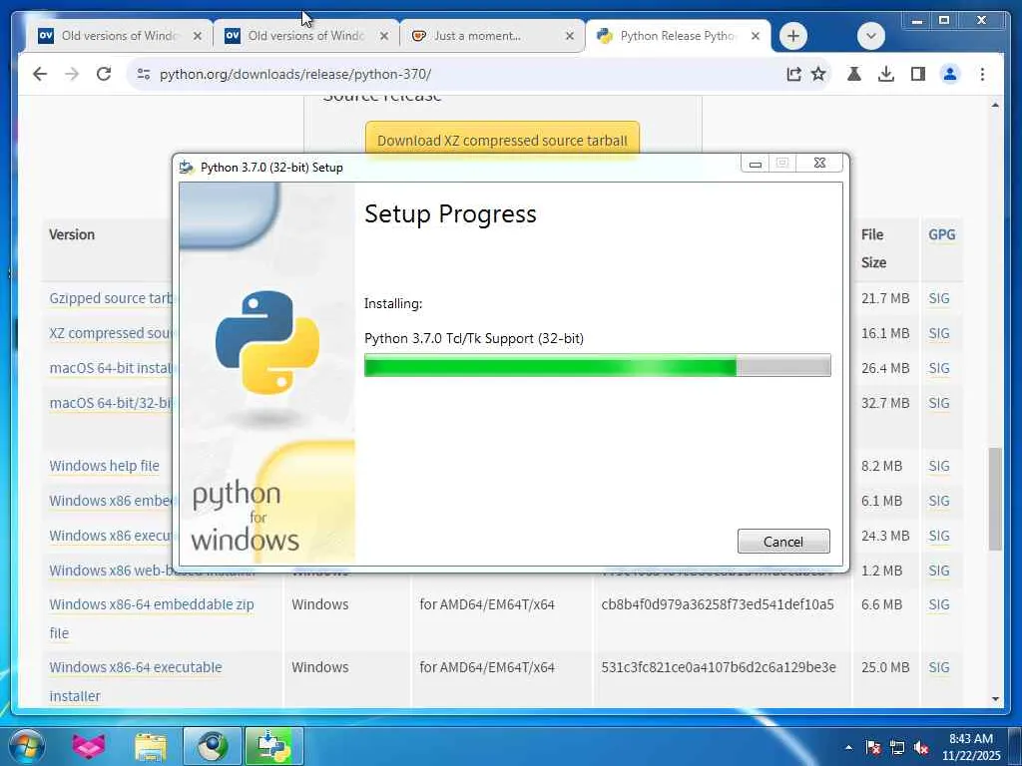Open SIG link for 8.2 MB file
1022x766 pixels.
click(x=938, y=466)
